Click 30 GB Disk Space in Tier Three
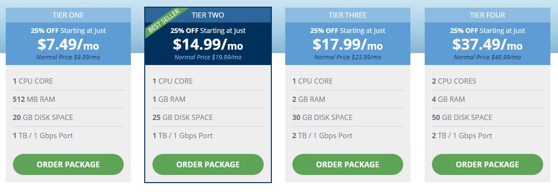 click(348, 117)
